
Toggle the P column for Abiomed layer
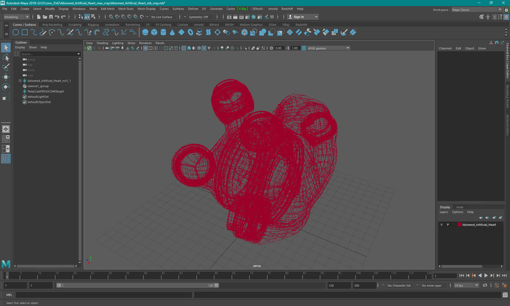click(x=448, y=224)
